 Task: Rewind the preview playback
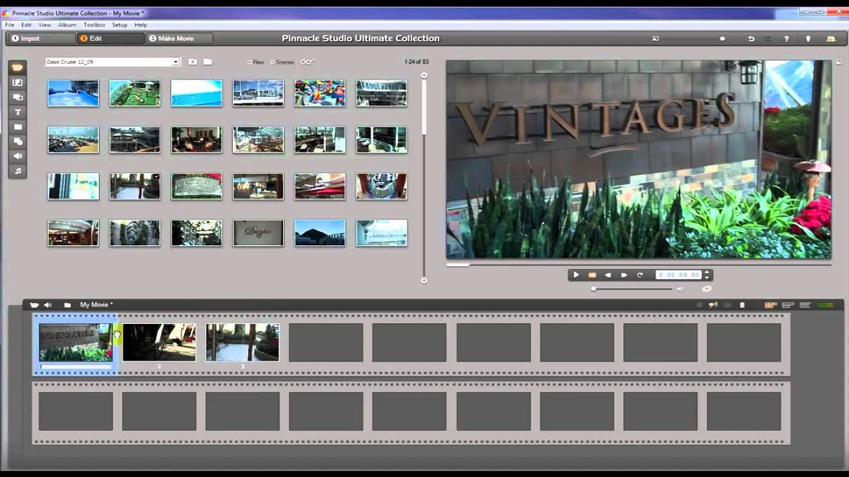(608, 275)
